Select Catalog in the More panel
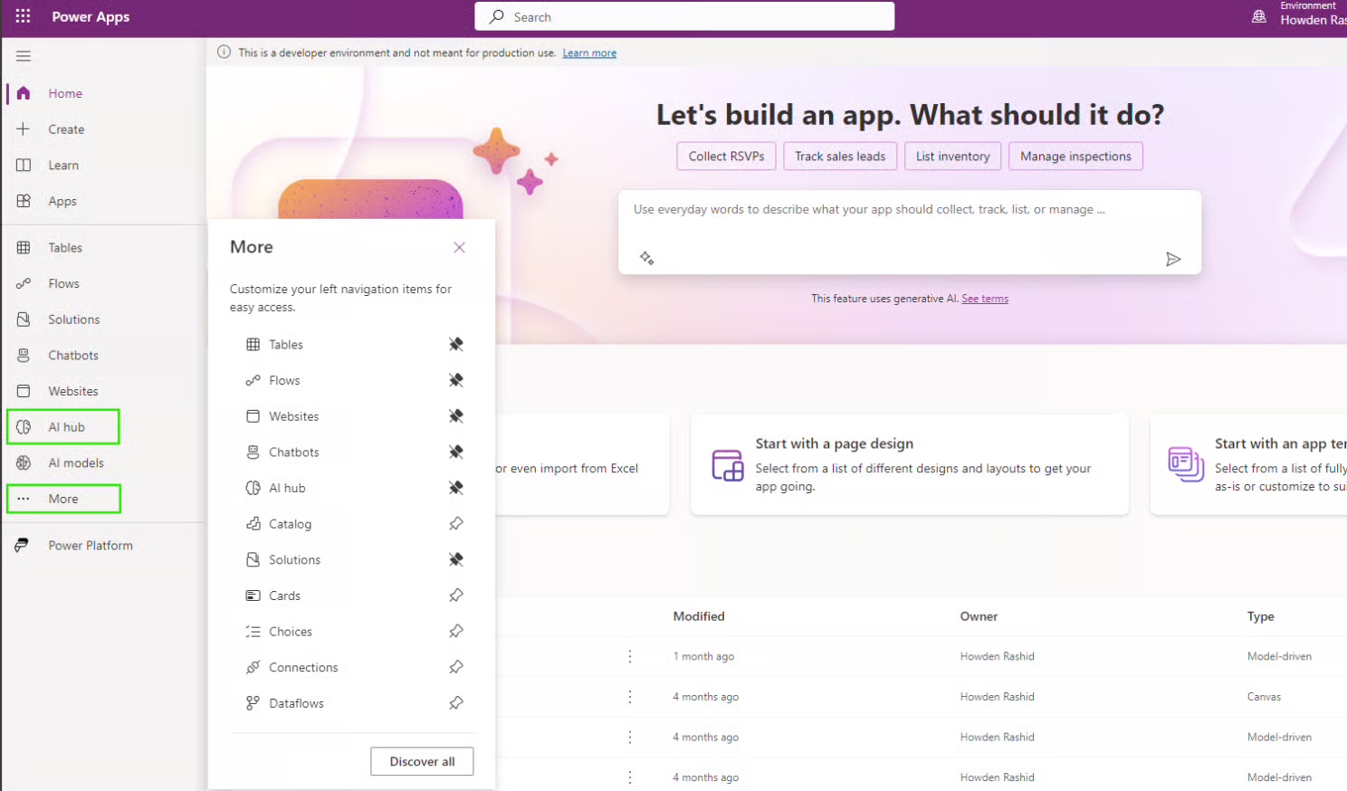Screen dimensions: 1347x791 click(290, 524)
